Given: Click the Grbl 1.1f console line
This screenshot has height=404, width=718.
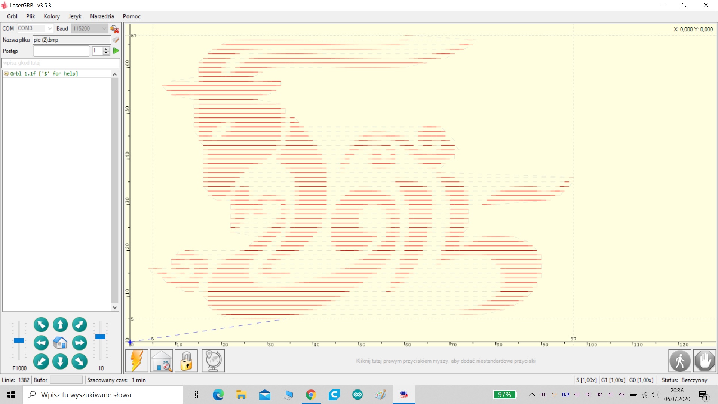Looking at the screenshot, I should point(44,74).
